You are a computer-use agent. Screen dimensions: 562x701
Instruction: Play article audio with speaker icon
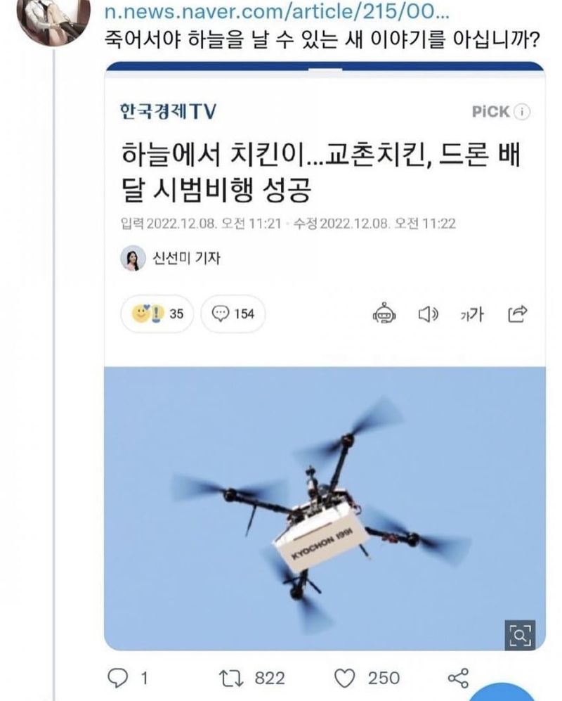[428, 314]
